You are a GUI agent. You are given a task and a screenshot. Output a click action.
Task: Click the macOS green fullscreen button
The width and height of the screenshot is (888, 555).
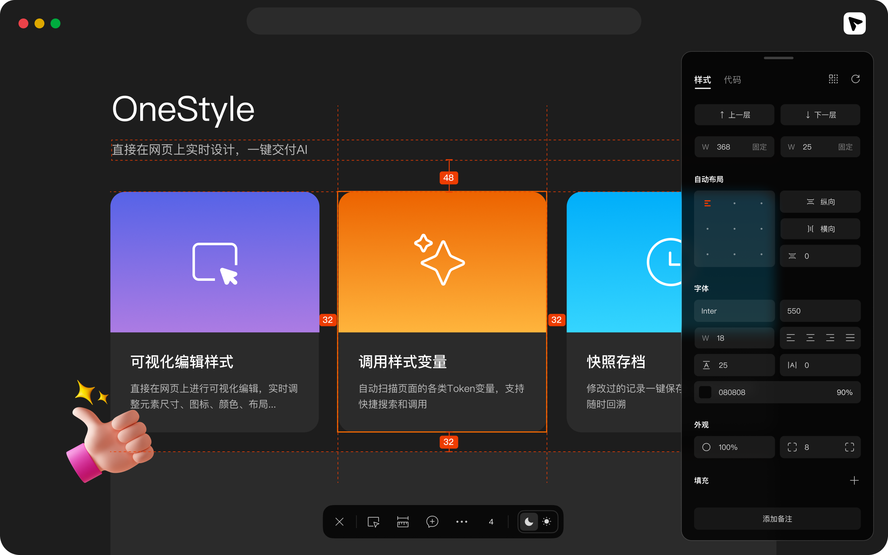pyautogui.click(x=55, y=23)
